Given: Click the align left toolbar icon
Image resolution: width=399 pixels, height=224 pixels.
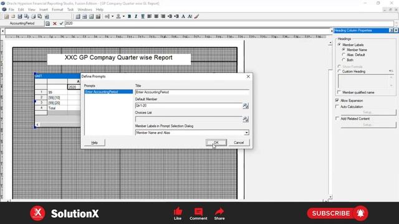Looking at the screenshot, I should [150, 17].
